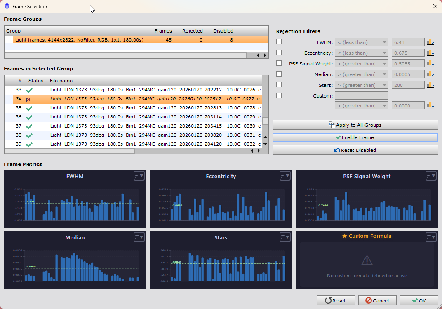Click the Rejected column header
Image resolution: width=442 pixels, height=309 pixels.
tap(189, 31)
